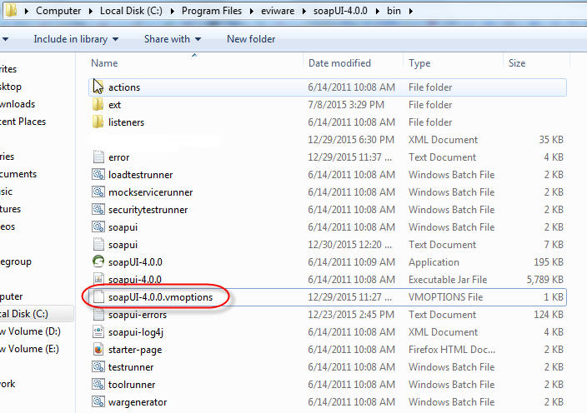Click the Type 'VMOPTIONS File' cell
This screenshot has width=587, height=413.
pos(445,297)
